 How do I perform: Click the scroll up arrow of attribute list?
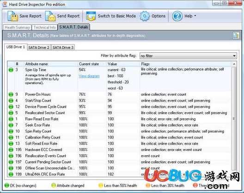tap(234, 64)
